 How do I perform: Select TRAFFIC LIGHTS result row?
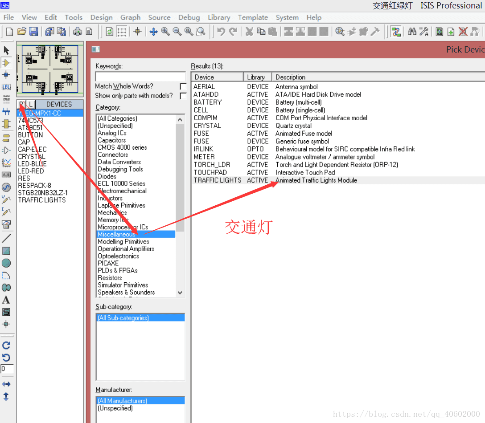(x=338, y=180)
